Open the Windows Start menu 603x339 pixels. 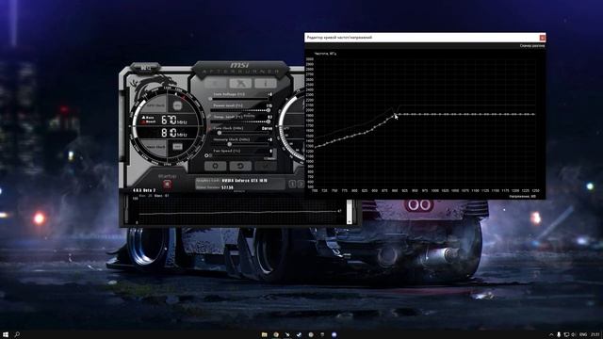pos(6,335)
